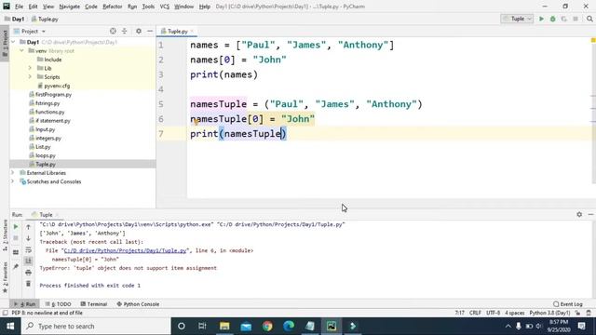Screen dimensions: 596x335
Task: Open the File menu
Action: pos(19,7)
